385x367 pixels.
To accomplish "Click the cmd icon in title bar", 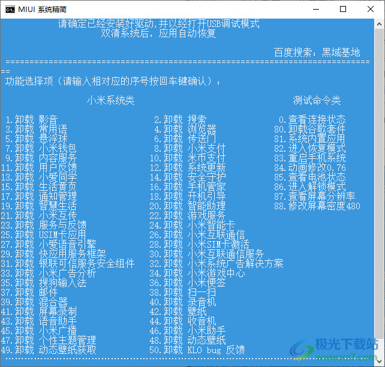I will click(x=10, y=10).
